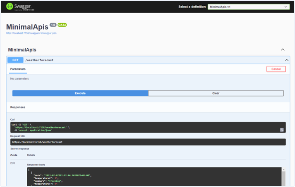Click the blue GET method badge

pyautogui.click(x=15, y=60)
